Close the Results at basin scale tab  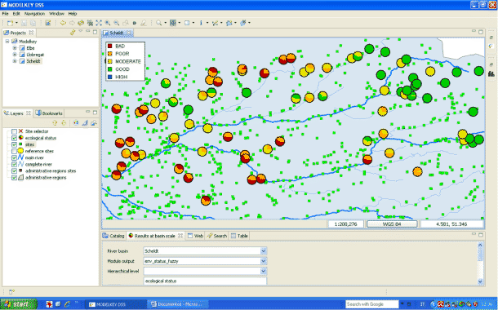tap(180, 236)
